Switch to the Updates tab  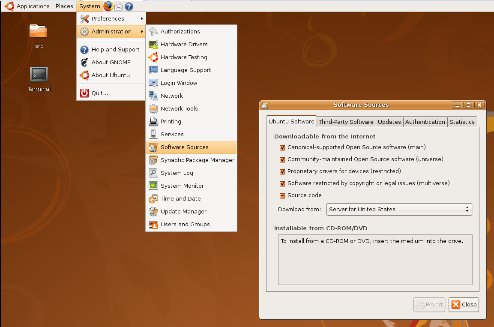pyautogui.click(x=389, y=122)
